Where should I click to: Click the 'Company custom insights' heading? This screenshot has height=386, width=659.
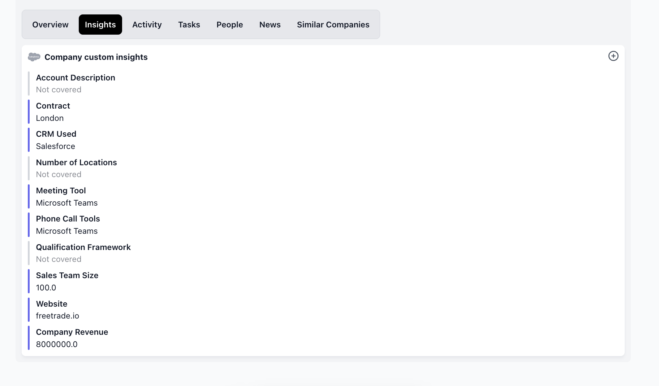click(x=96, y=57)
